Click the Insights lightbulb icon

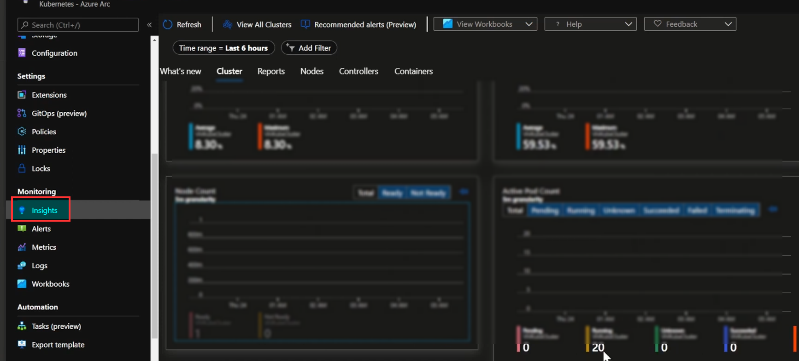22,210
